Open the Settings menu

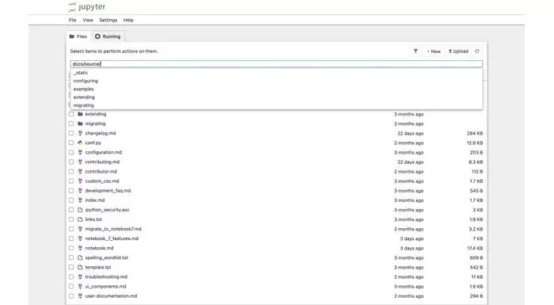108,20
